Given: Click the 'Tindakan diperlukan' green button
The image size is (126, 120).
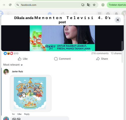Looking at the screenshot, I should coord(117,5).
